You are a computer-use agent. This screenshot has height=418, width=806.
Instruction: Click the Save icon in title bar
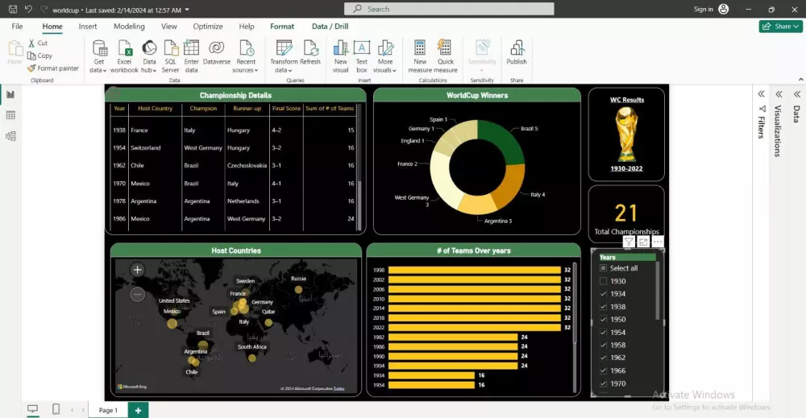13,9
